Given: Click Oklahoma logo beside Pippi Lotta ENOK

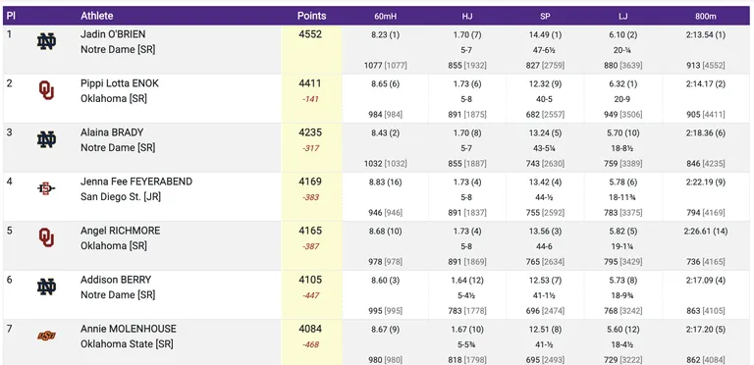Looking at the screenshot, I should pyautogui.click(x=46, y=90).
